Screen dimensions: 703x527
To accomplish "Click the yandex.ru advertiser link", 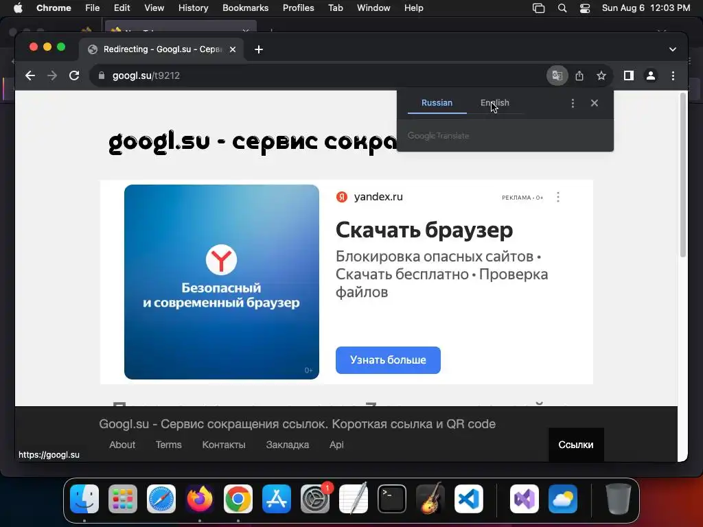I will click(378, 197).
